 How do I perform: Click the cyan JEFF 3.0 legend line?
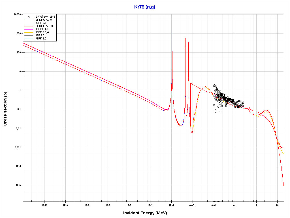29,38
